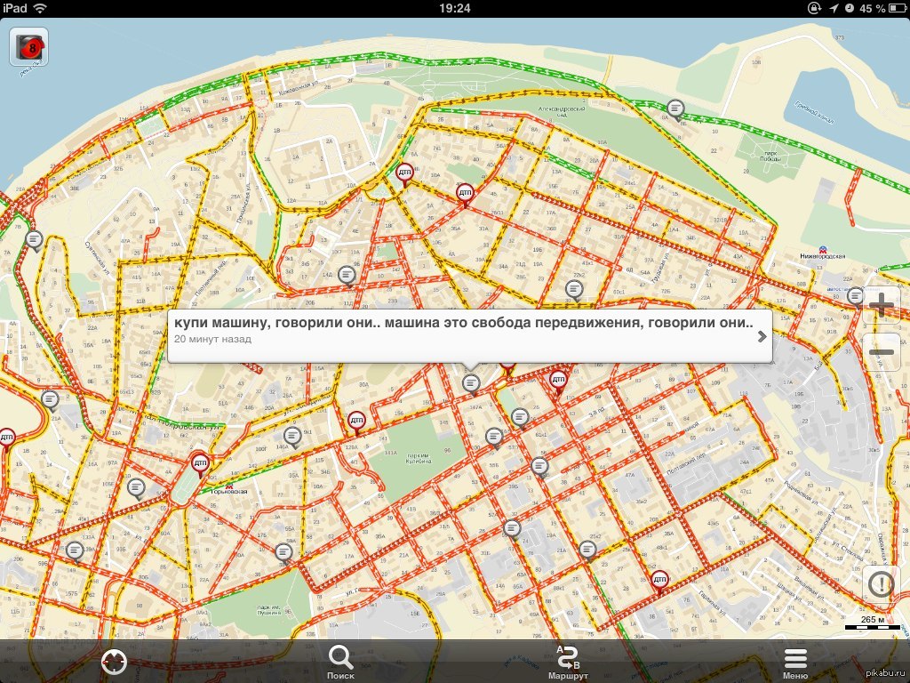This screenshot has width=910, height=683.
Task: Zoom out with the minus button
Action: (x=881, y=353)
